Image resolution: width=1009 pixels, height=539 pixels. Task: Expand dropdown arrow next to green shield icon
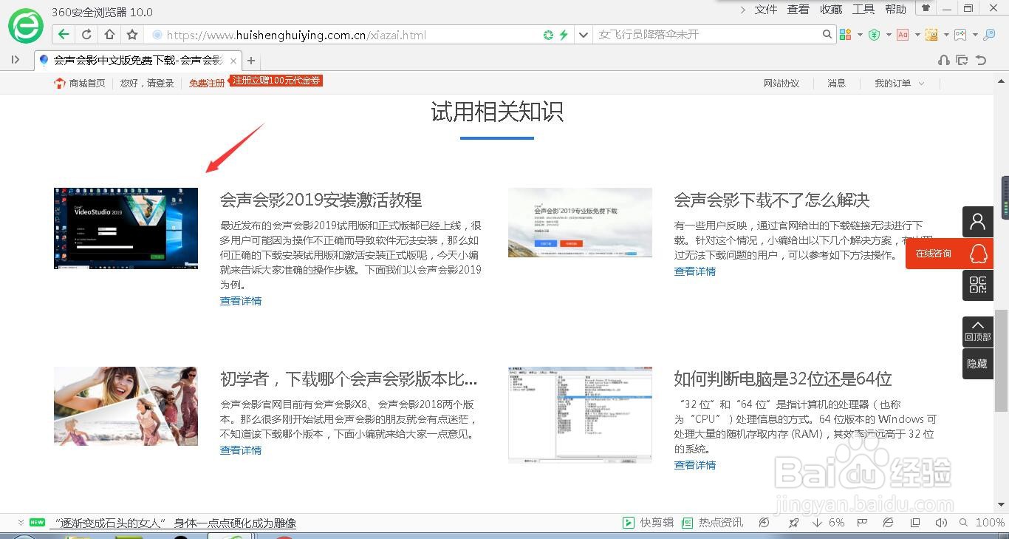(x=889, y=35)
